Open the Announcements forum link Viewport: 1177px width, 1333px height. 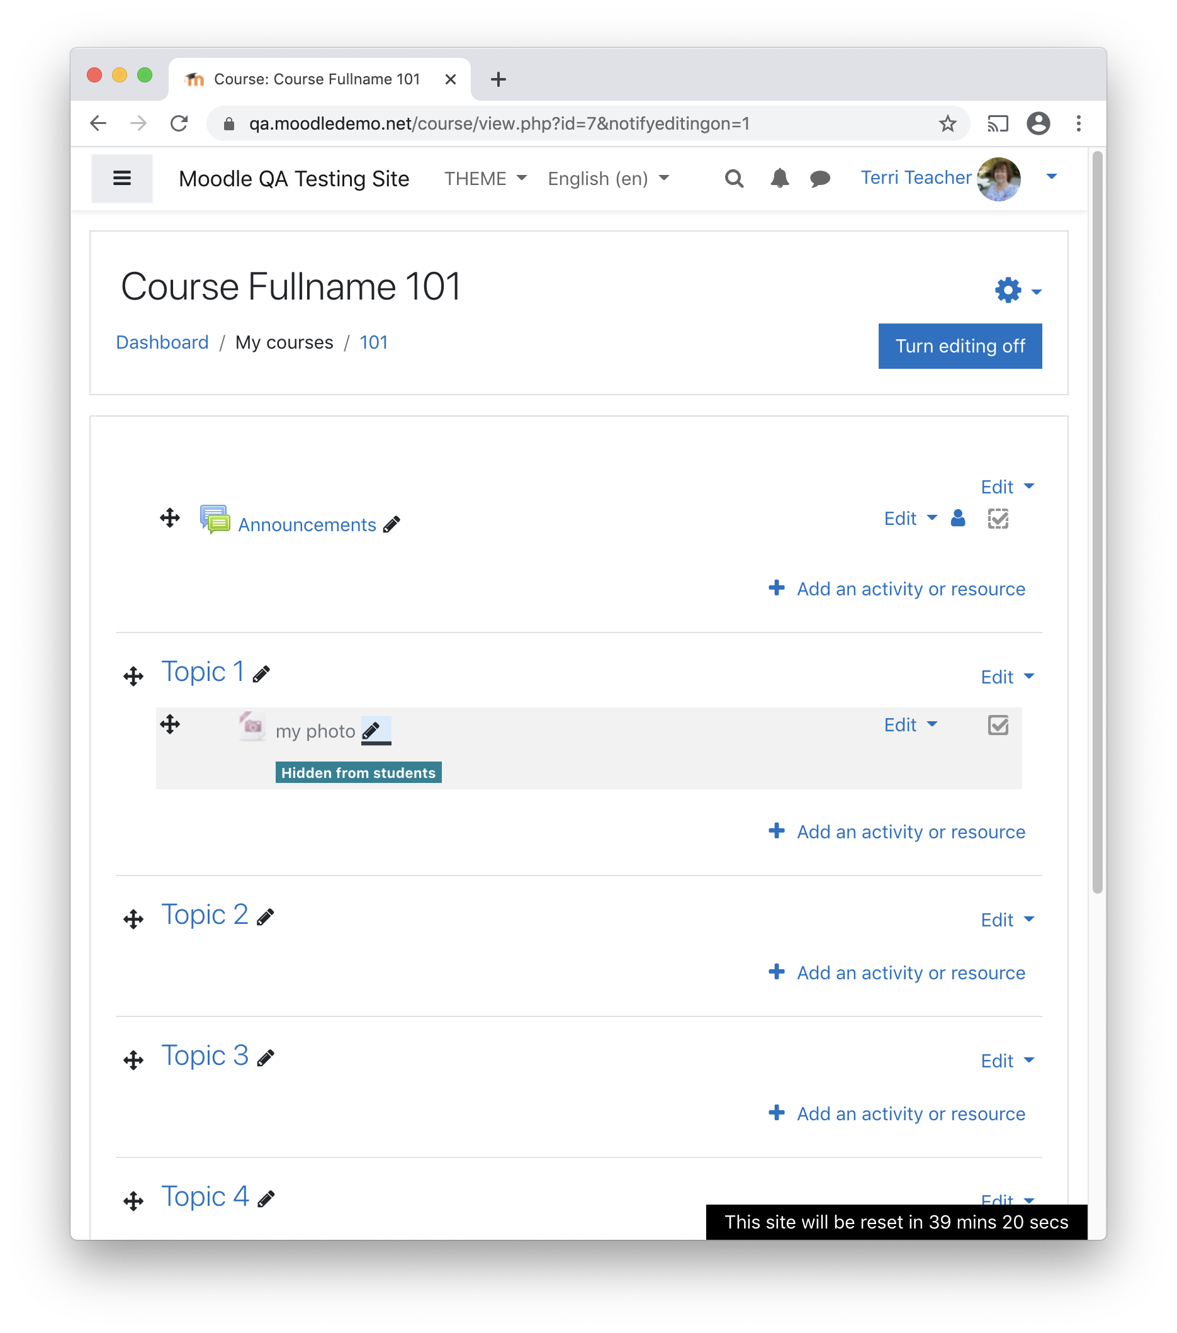pos(307,524)
